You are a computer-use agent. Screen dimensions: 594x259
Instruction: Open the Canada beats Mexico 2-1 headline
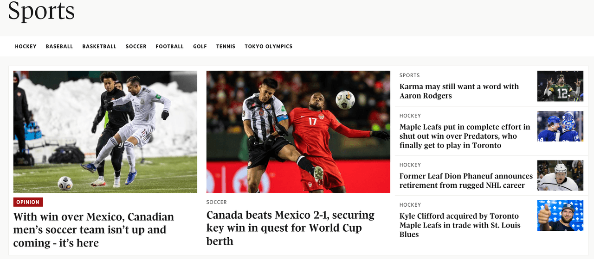coord(291,228)
